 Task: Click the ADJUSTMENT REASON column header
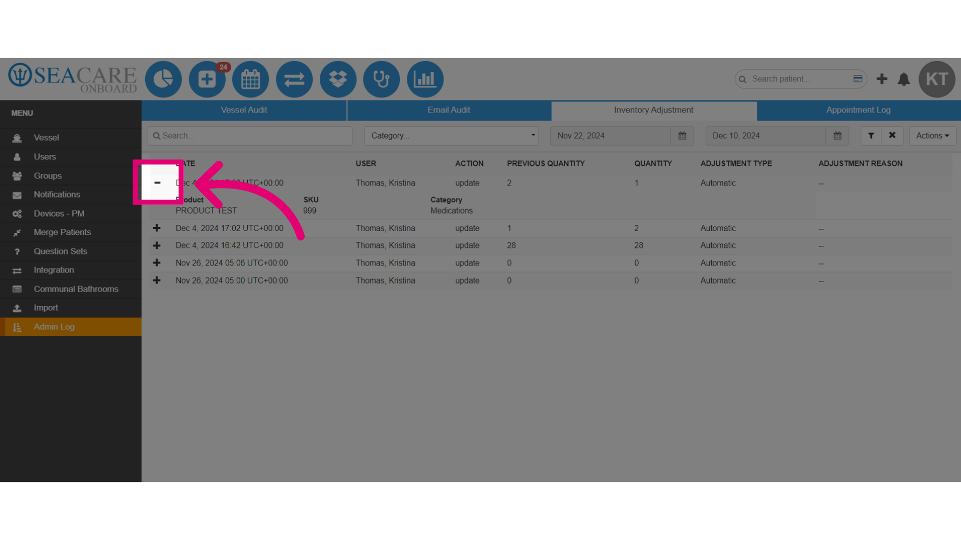[x=860, y=163]
